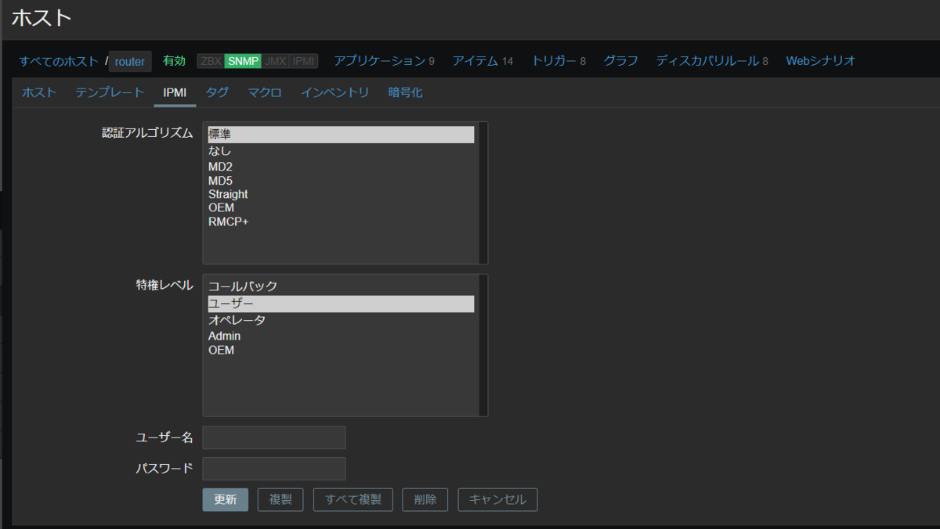Viewport: 940px width, 529px height.
Task: Click the ユーザー名 input field
Action: [x=273, y=437]
